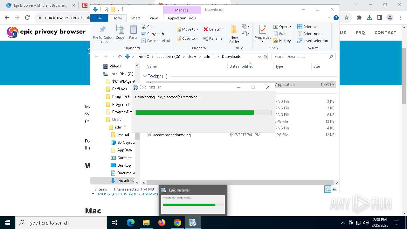Viewport: 407px width, 229px height.
Task: Click Pin to Quick access
Action: 102,34
